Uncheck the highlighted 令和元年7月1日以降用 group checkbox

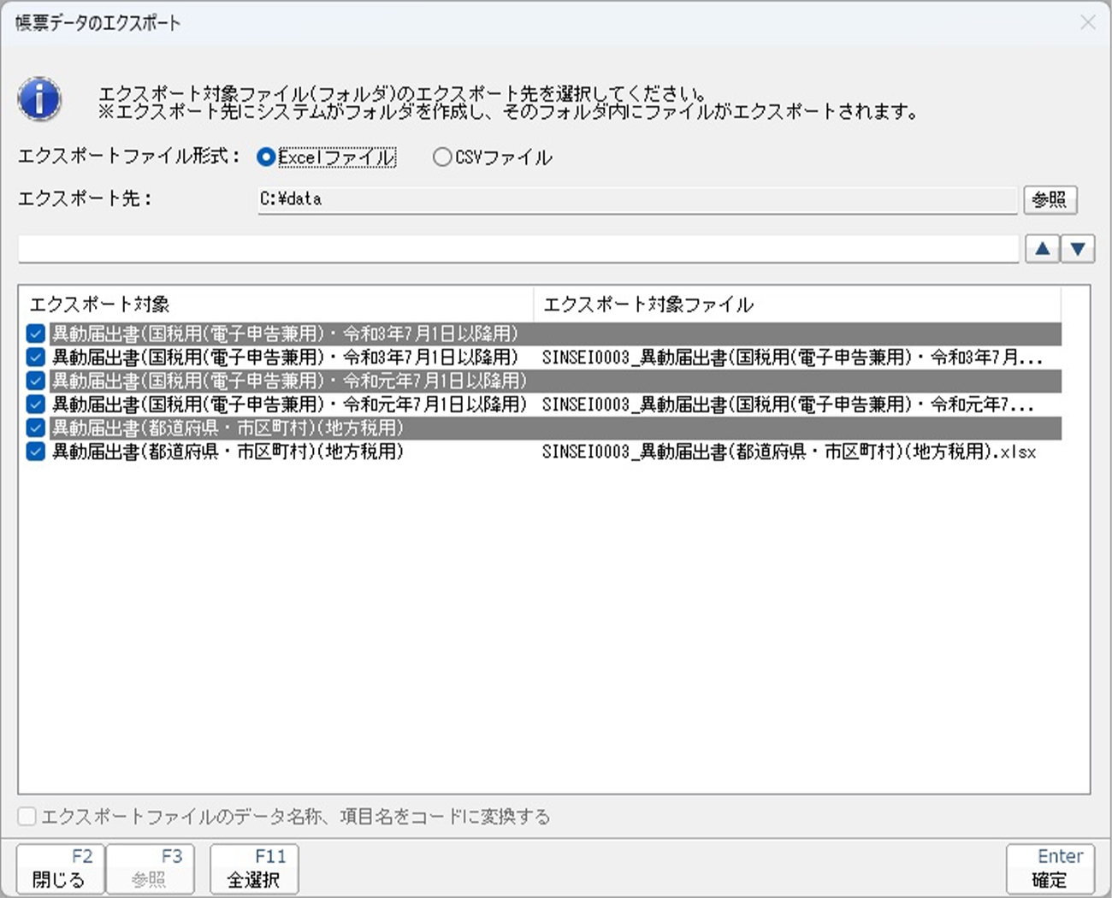[x=35, y=381]
